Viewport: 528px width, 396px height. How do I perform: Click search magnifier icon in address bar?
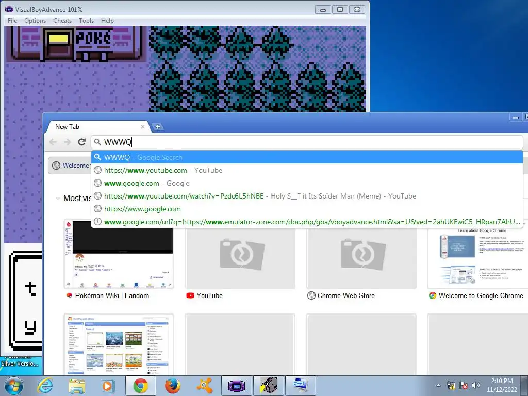click(97, 142)
